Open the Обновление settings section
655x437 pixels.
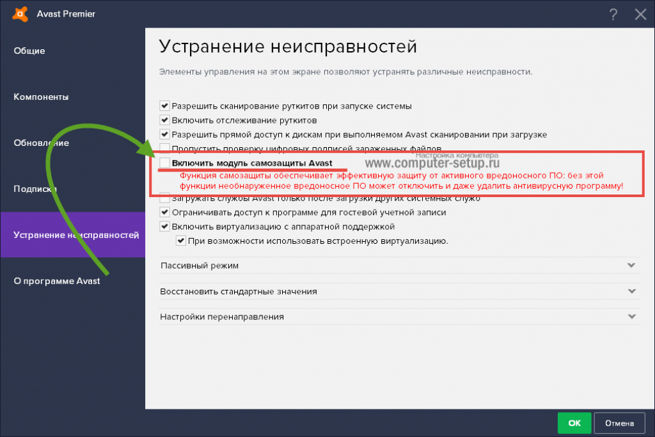[41, 143]
